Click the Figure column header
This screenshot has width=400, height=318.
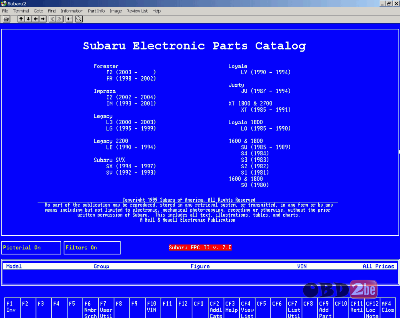[x=200, y=266]
